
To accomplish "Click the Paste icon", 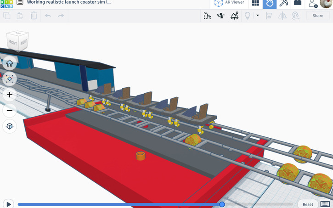I will (20, 16).
